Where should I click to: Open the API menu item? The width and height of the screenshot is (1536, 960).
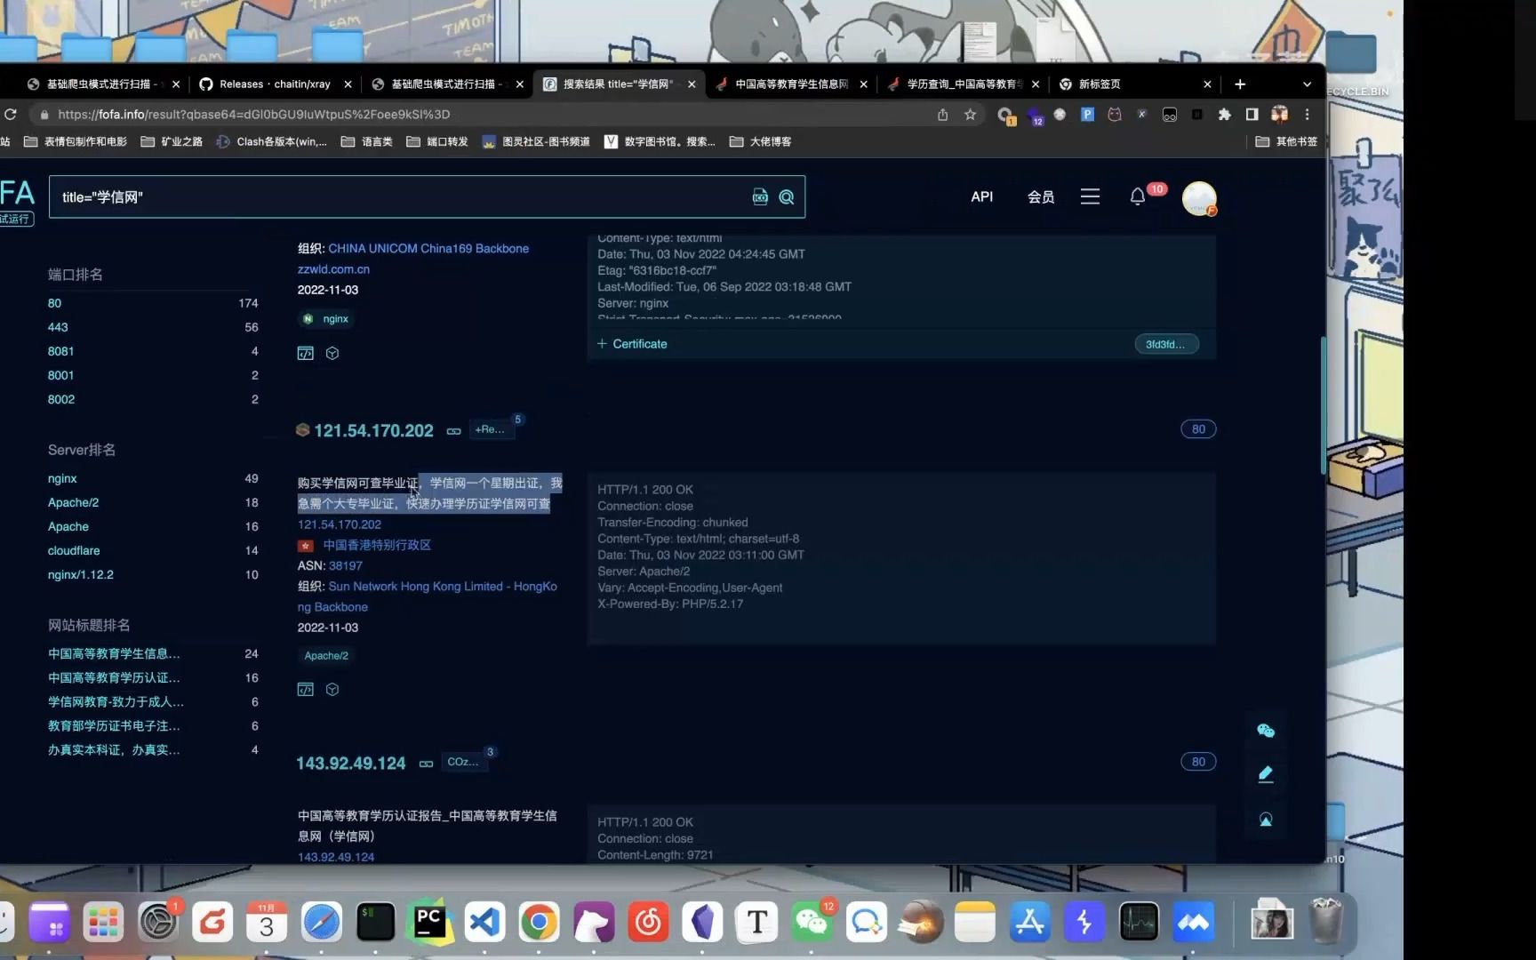tap(982, 196)
